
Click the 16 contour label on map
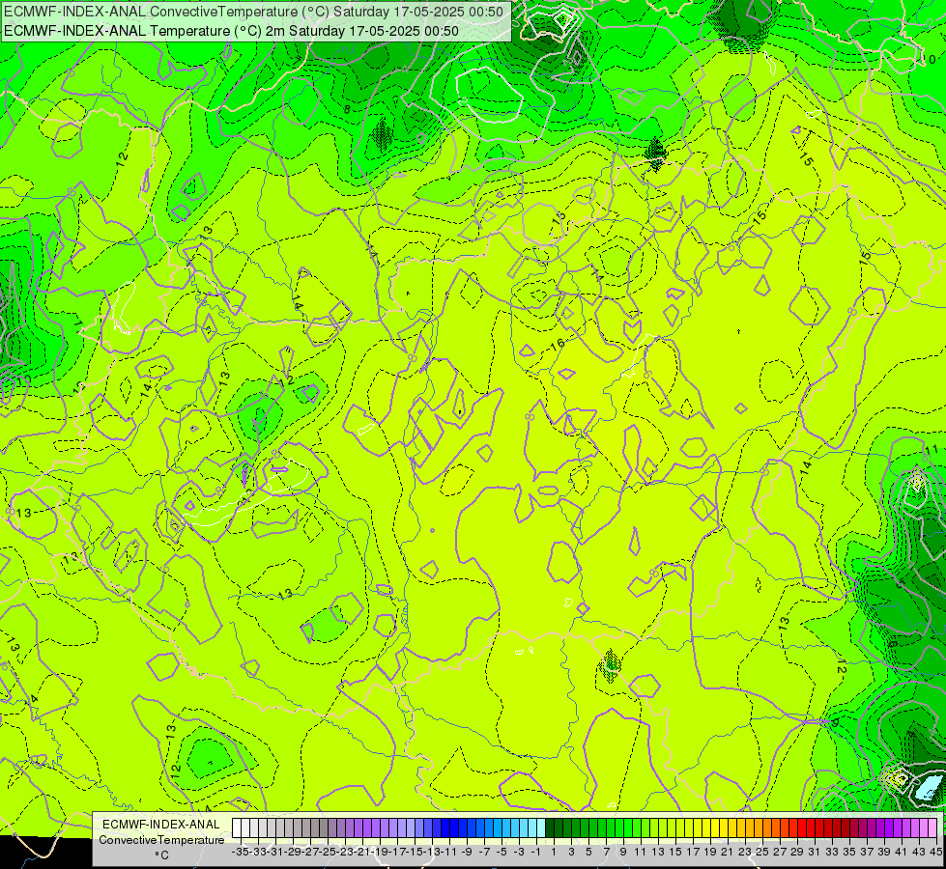[558, 345]
